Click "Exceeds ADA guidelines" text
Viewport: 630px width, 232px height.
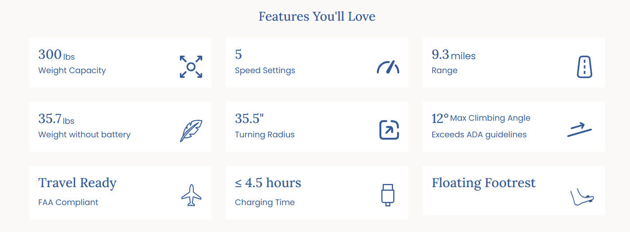pos(479,135)
